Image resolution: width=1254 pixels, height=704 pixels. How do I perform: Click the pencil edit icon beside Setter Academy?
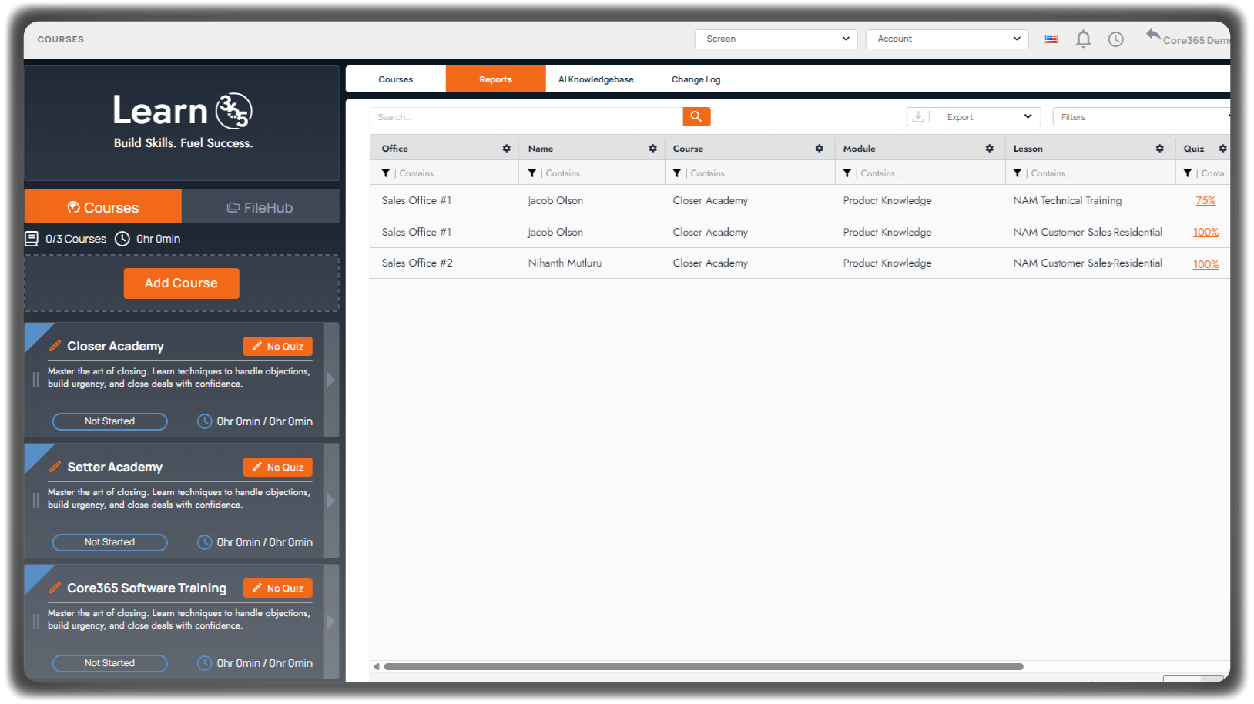click(x=55, y=467)
